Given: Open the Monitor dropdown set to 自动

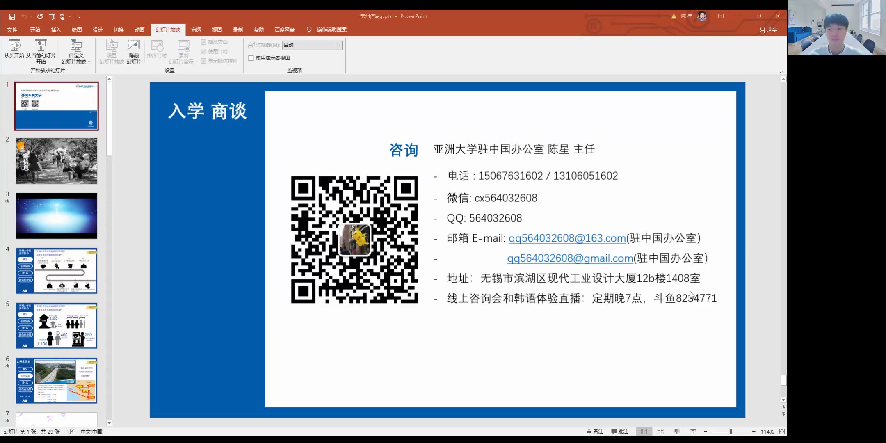Looking at the screenshot, I should (x=312, y=45).
